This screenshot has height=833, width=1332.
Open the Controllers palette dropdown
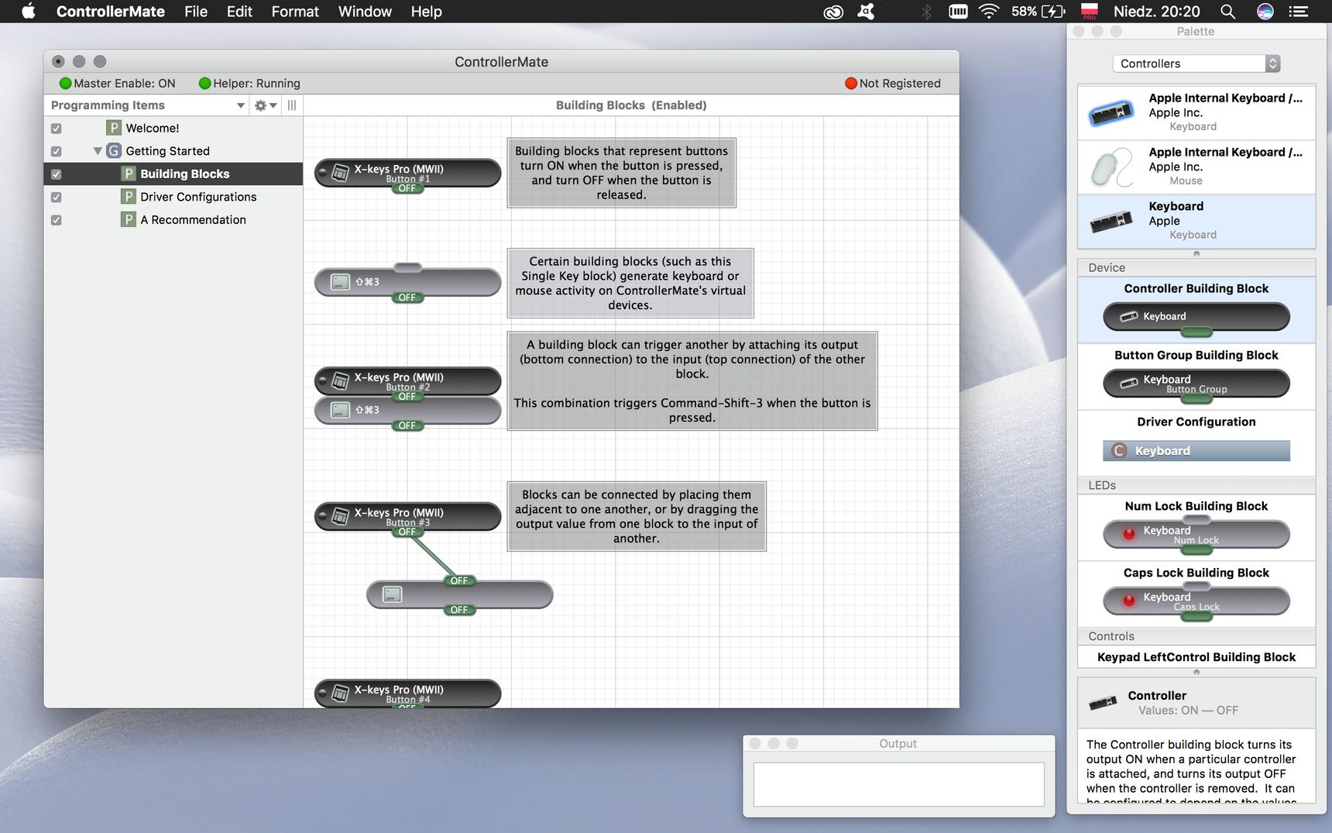pos(1196,64)
